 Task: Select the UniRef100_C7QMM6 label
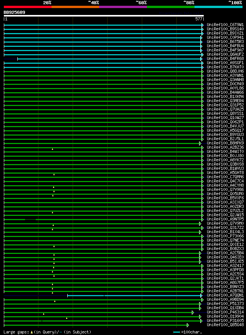(x=225, y=177)
